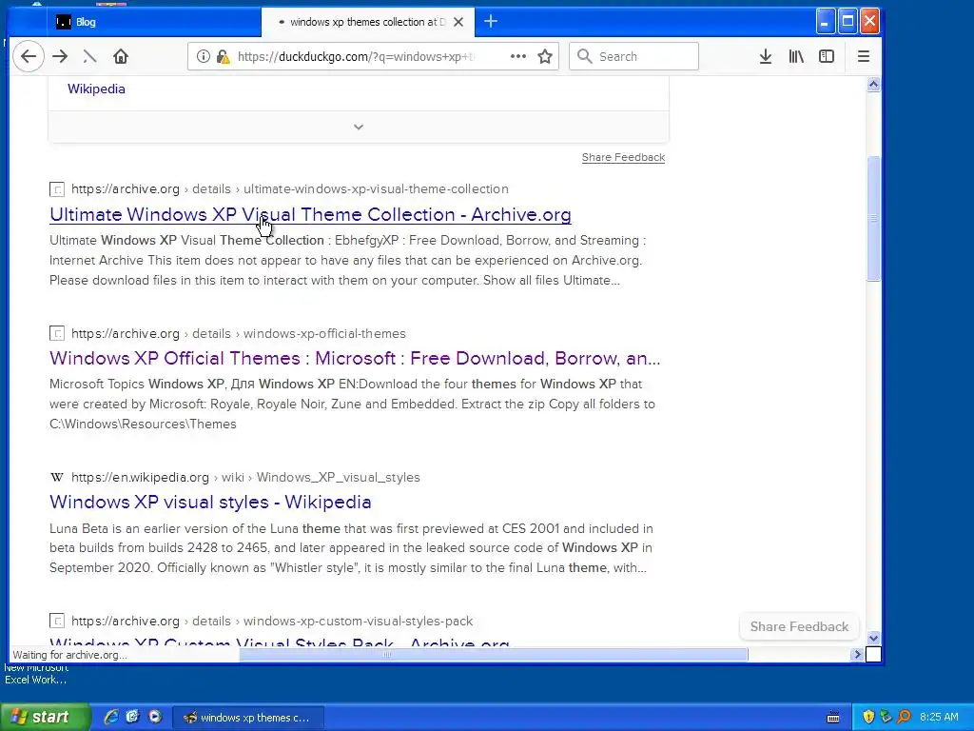Viewport: 974px width, 731px height.
Task: Switch to the Blog tab
Action: pyautogui.click(x=153, y=22)
